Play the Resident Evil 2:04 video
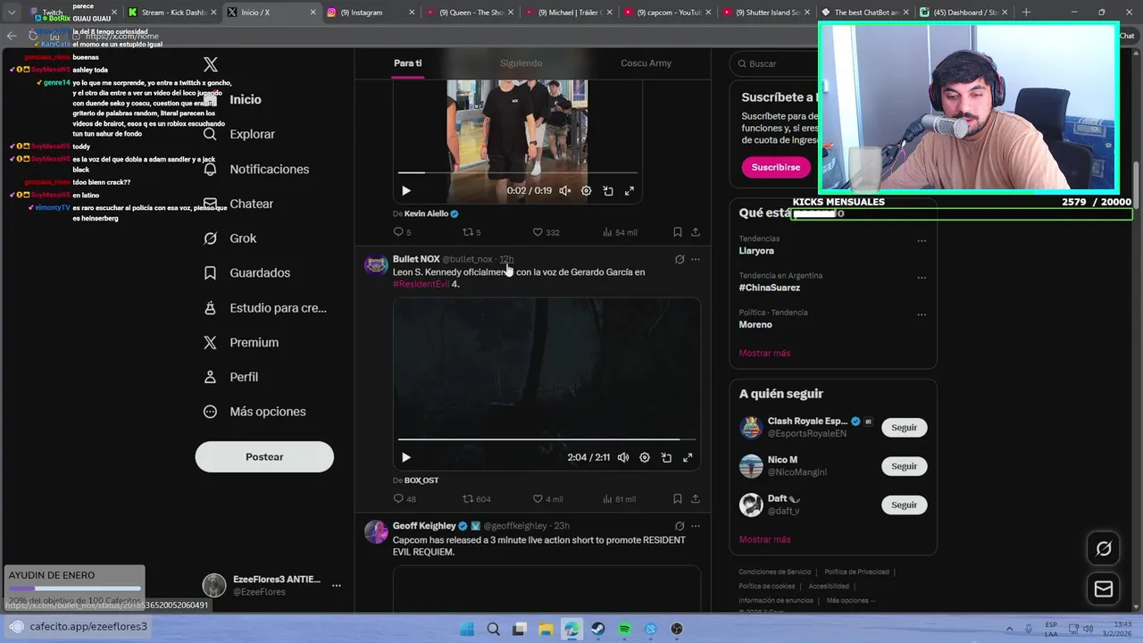The height and width of the screenshot is (643, 1143). (406, 457)
